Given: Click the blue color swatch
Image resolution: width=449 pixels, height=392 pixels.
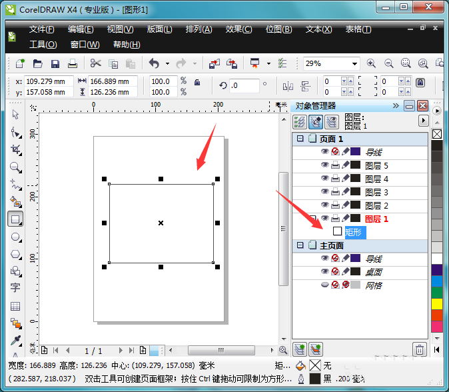Looking at the screenshot, I should tap(437, 281).
